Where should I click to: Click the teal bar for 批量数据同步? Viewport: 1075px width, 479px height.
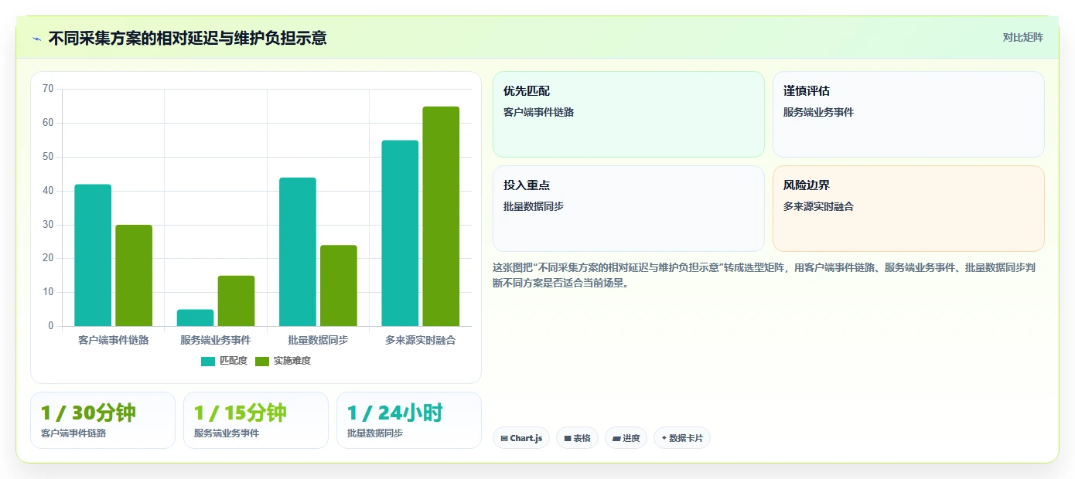click(298, 252)
